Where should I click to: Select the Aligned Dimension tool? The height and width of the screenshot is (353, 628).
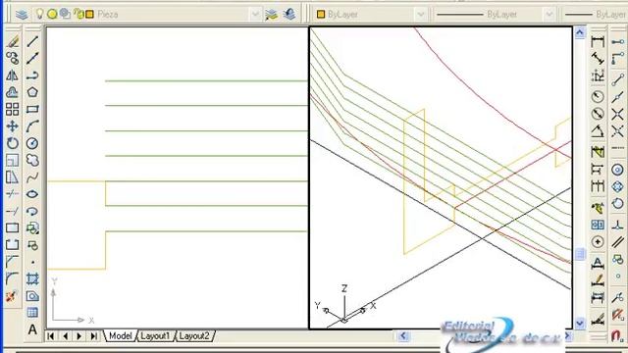pyautogui.click(x=598, y=59)
